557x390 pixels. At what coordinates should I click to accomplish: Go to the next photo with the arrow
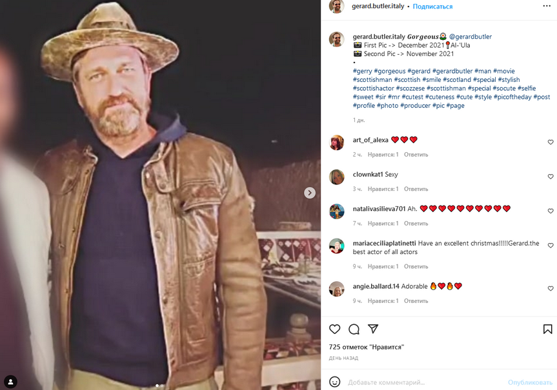[310, 193]
